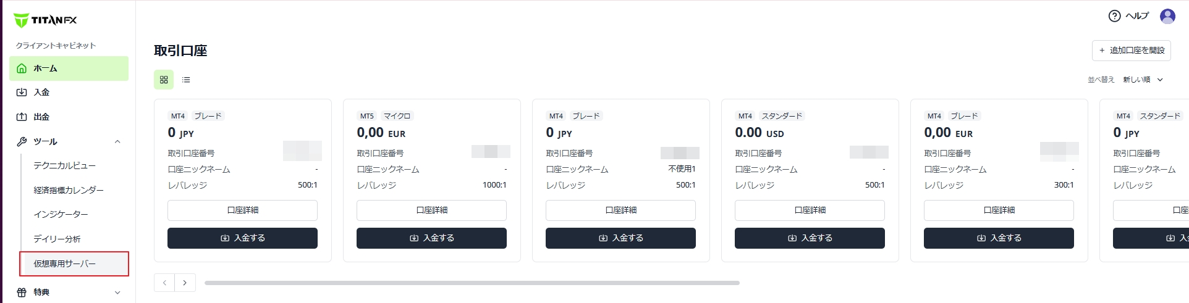The width and height of the screenshot is (1189, 303).
Task: Click 口座詳細 on the MT5 マイクロ card
Action: (x=431, y=210)
